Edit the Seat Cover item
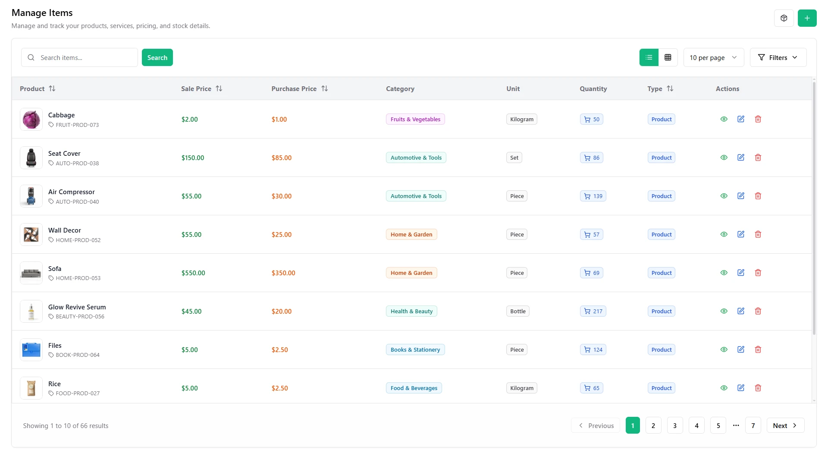Image resolution: width=828 pixels, height=466 pixels. pos(741,157)
